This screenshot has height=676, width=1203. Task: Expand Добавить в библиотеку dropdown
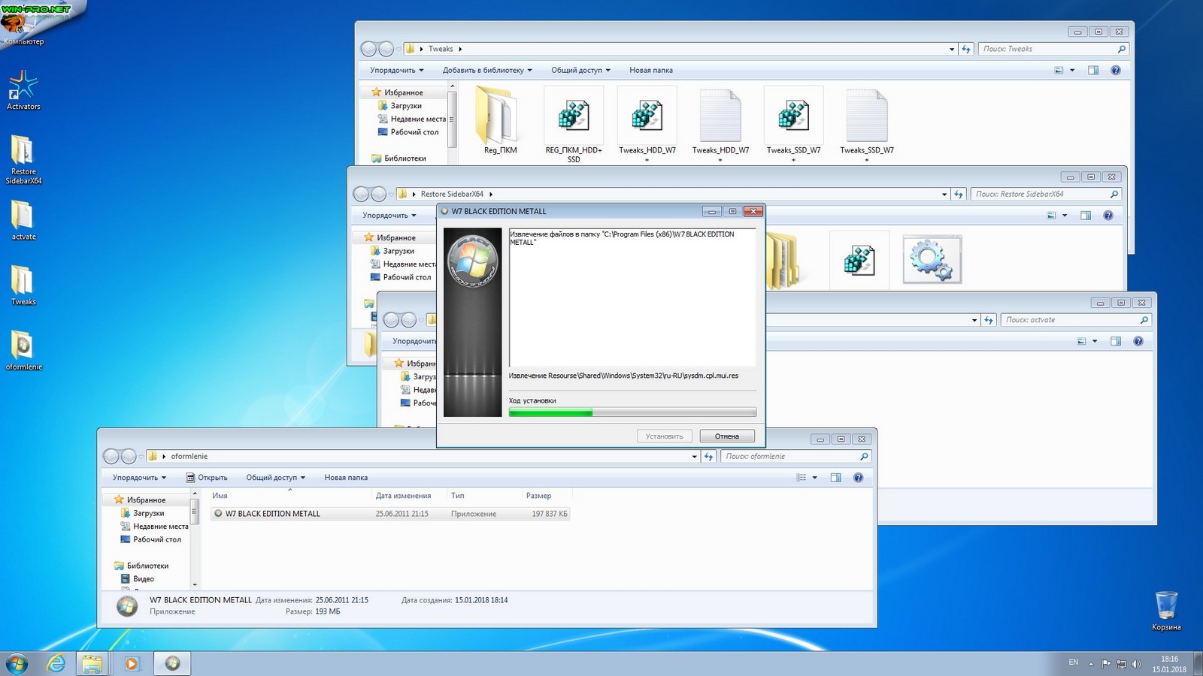coord(487,71)
